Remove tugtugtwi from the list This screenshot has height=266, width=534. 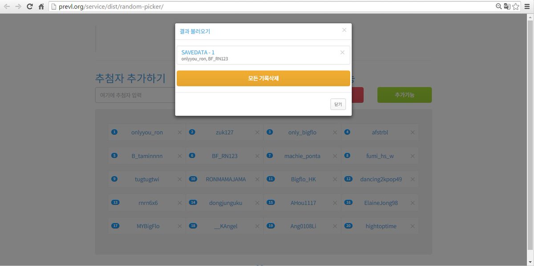click(180, 179)
